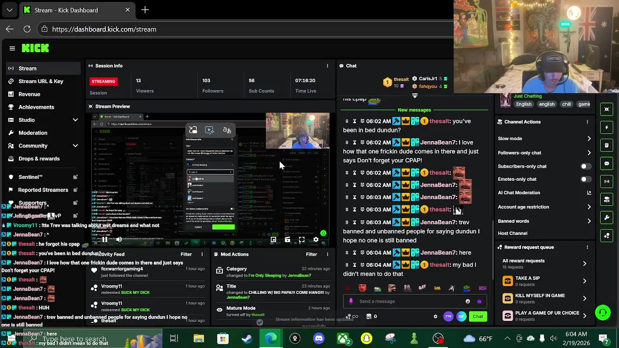Pause the stream preview player
Screen dimensions: 619x348
click(104, 239)
